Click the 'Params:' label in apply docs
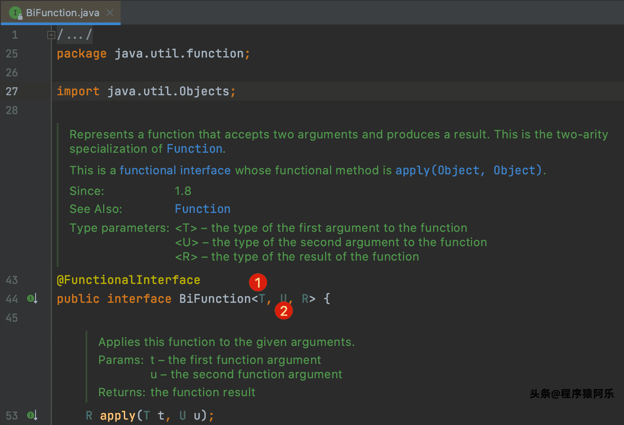 click(x=121, y=360)
